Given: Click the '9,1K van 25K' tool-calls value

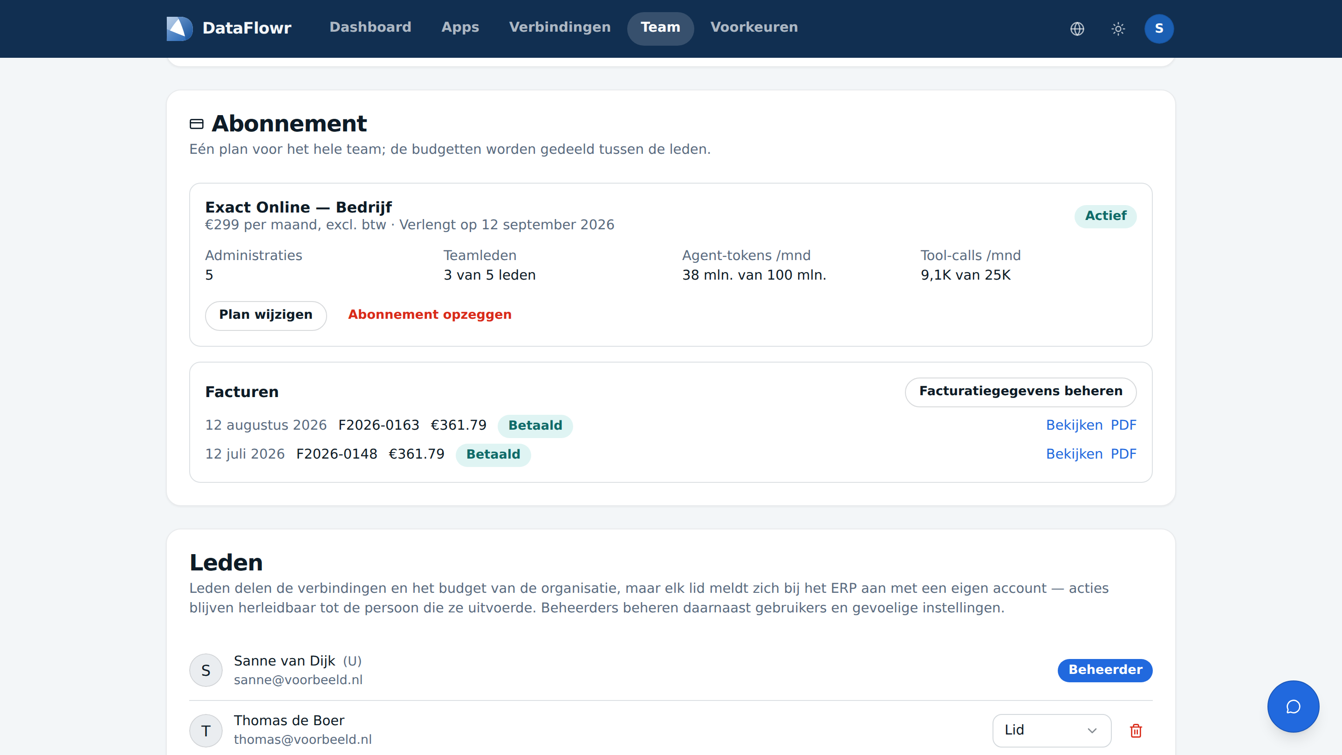Looking at the screenshot, I should tap(965, 275).
